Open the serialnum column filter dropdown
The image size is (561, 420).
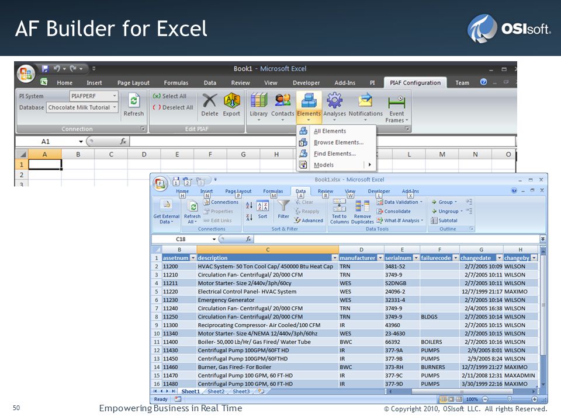pos(416,258)
